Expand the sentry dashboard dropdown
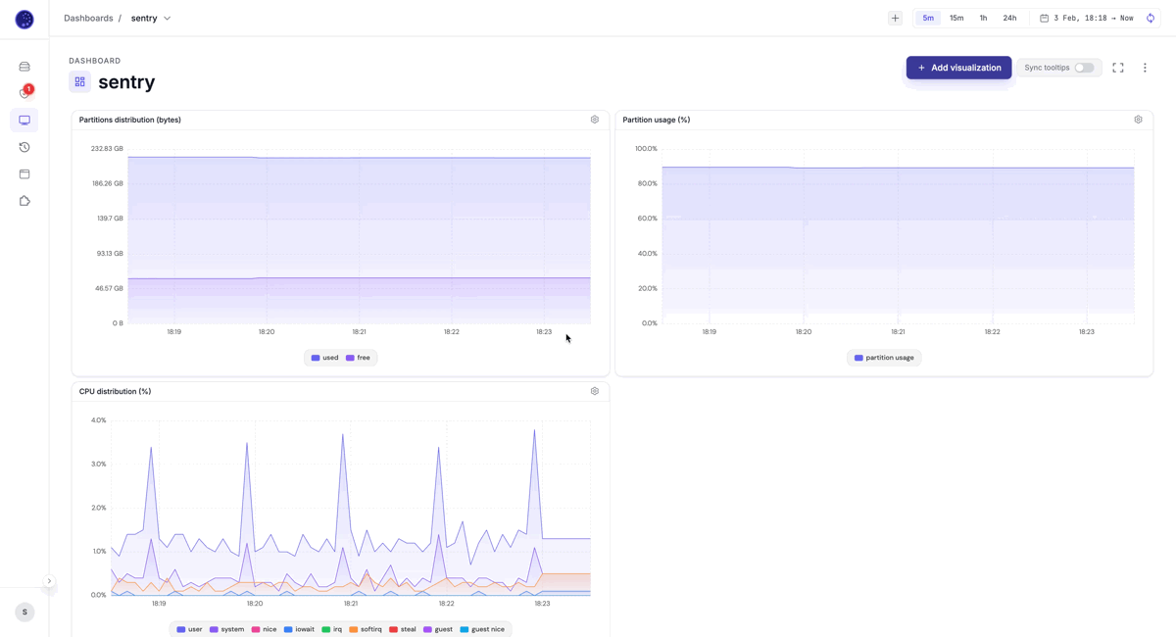 point(168,19)
